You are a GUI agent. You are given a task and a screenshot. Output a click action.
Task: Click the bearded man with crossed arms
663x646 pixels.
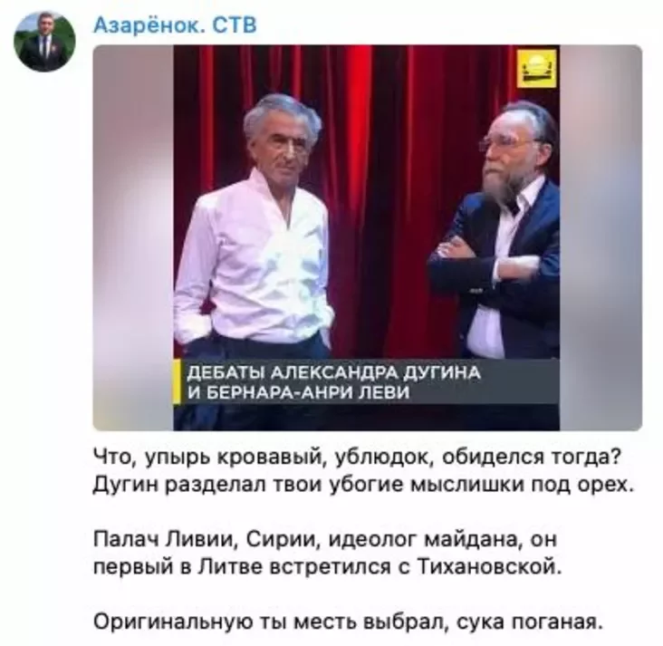click(x=497, y=236)
